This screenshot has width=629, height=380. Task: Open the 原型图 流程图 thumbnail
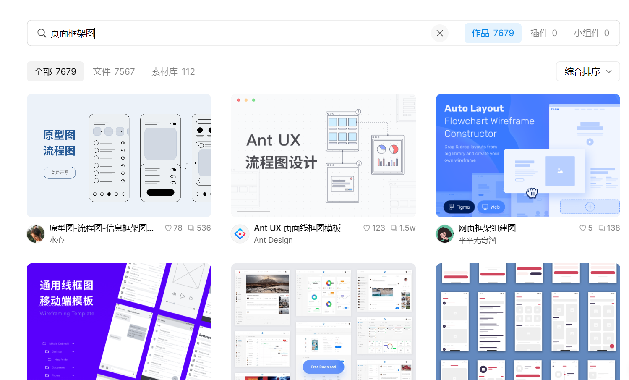point(119,155)
